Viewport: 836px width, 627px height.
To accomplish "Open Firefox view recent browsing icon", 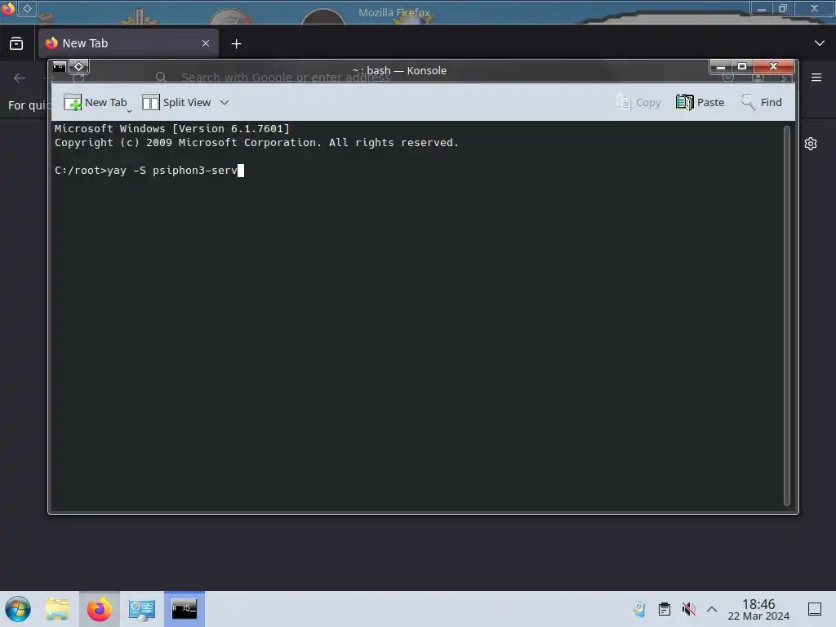I will pos(16,44).
